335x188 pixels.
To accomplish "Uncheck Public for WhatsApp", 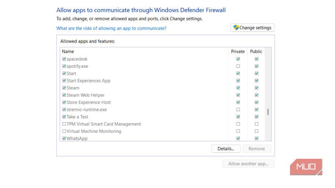I will pos(257,139).
